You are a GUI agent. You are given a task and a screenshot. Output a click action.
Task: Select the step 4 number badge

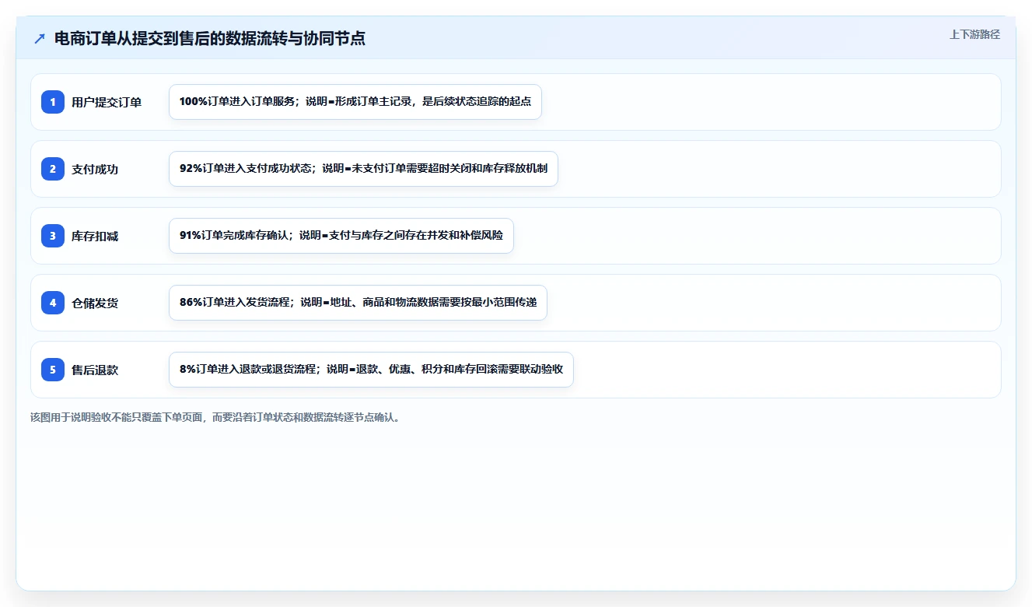tap(53, 303)
